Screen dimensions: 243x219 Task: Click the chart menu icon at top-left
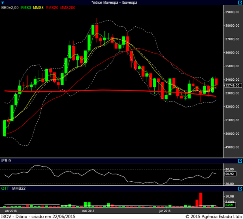point(2,3)
